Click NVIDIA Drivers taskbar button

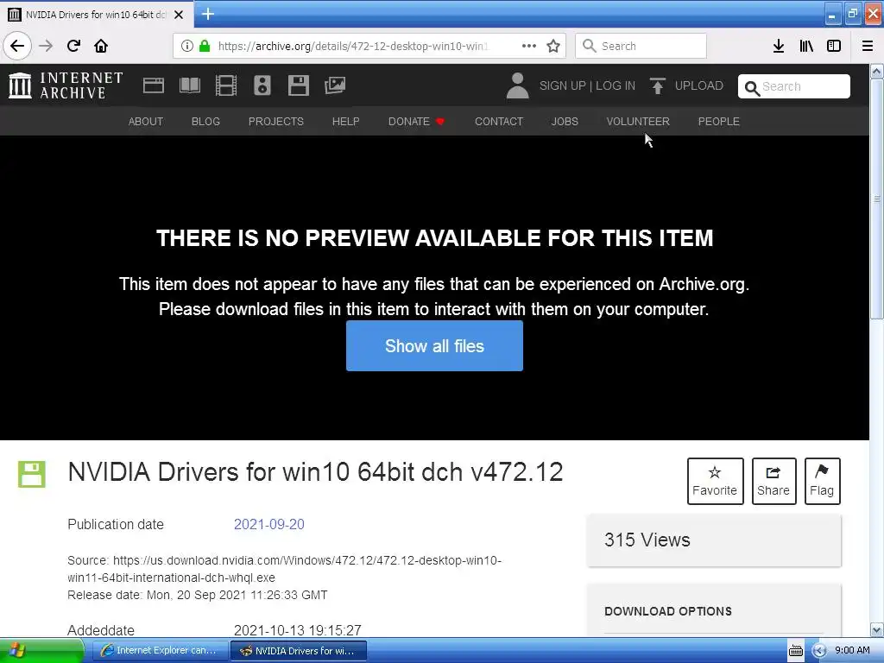pyautogui.click(x=299, y=651)
